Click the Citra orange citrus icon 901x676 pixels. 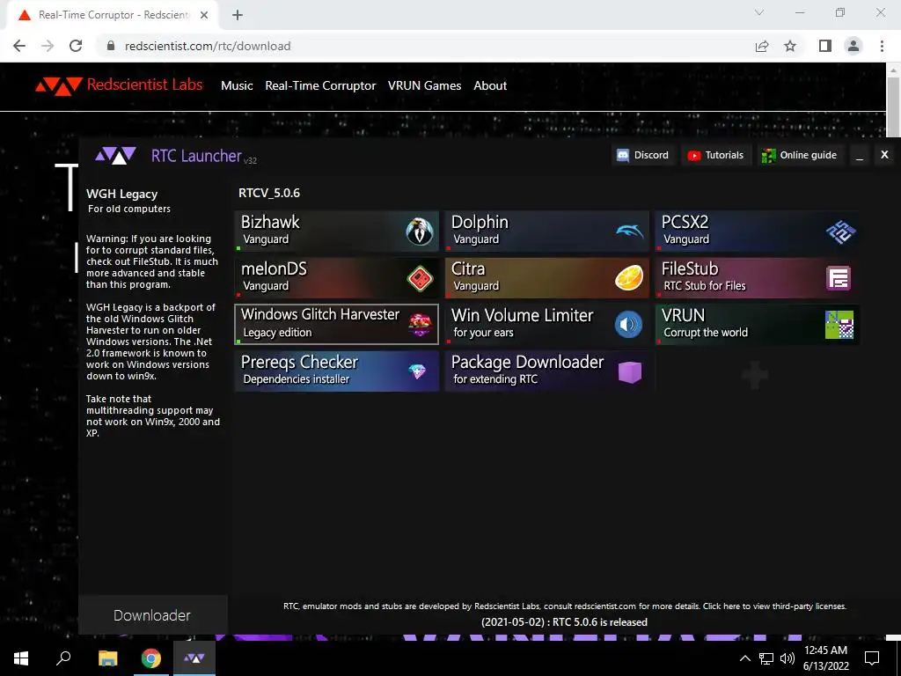click(x=629, y=278)
